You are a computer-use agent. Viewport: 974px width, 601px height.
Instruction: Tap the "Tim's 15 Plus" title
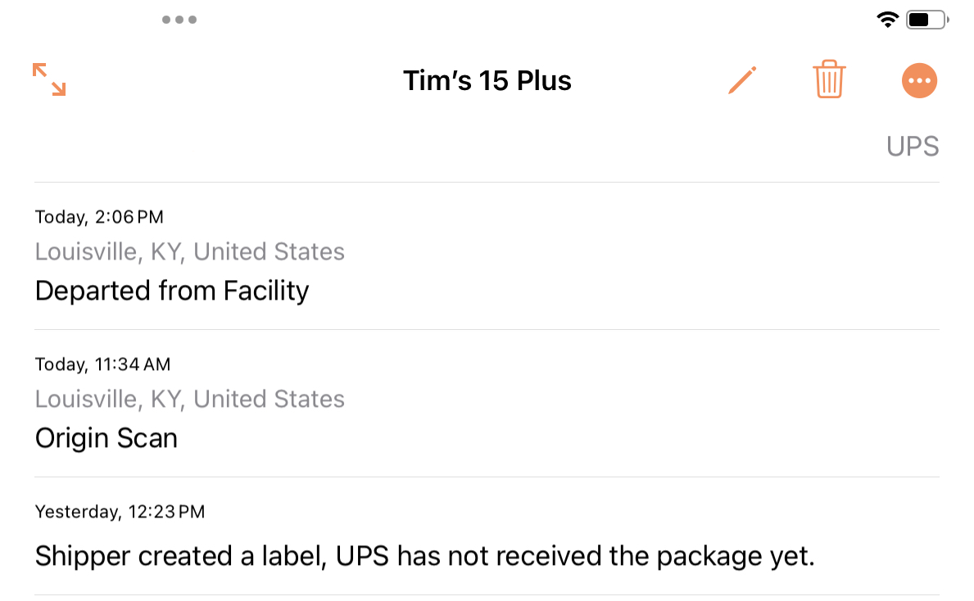(x=487, y=80)
